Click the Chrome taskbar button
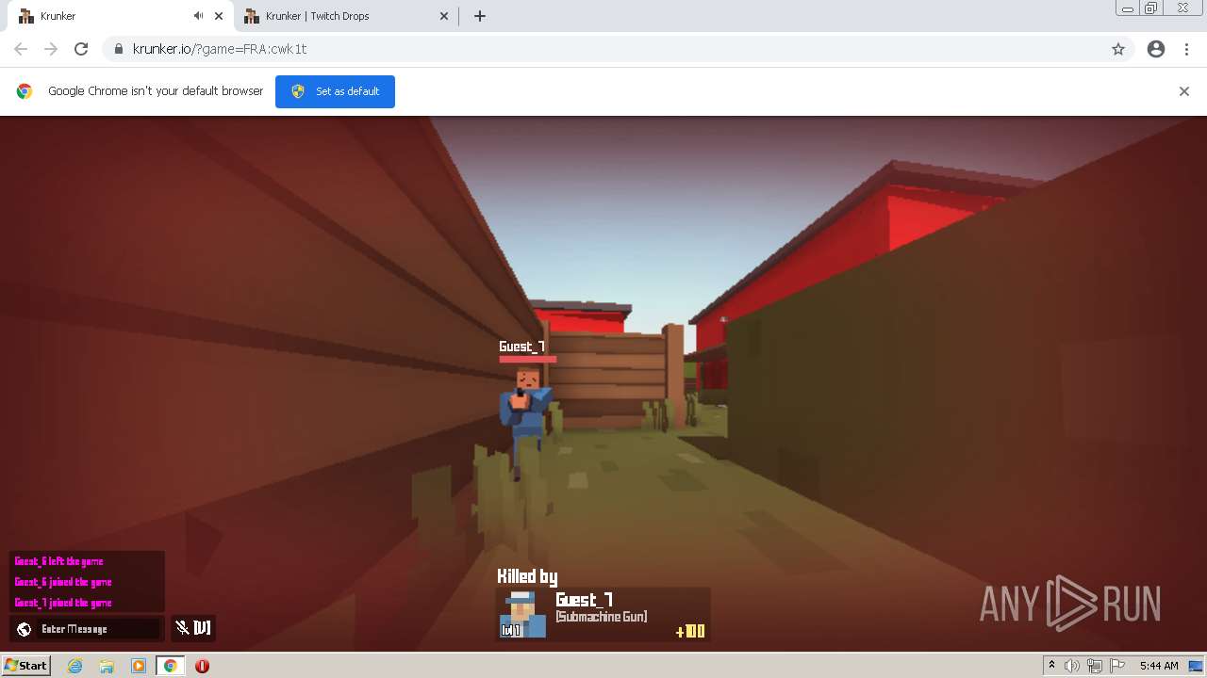 171,666
